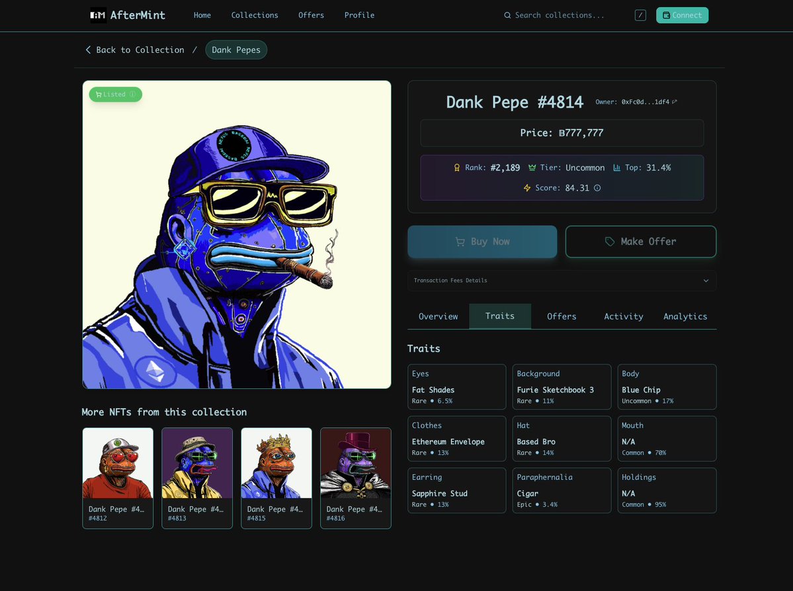Open the Activity tab
Viewport: 793px width, 591px height.
pos(623,316)
